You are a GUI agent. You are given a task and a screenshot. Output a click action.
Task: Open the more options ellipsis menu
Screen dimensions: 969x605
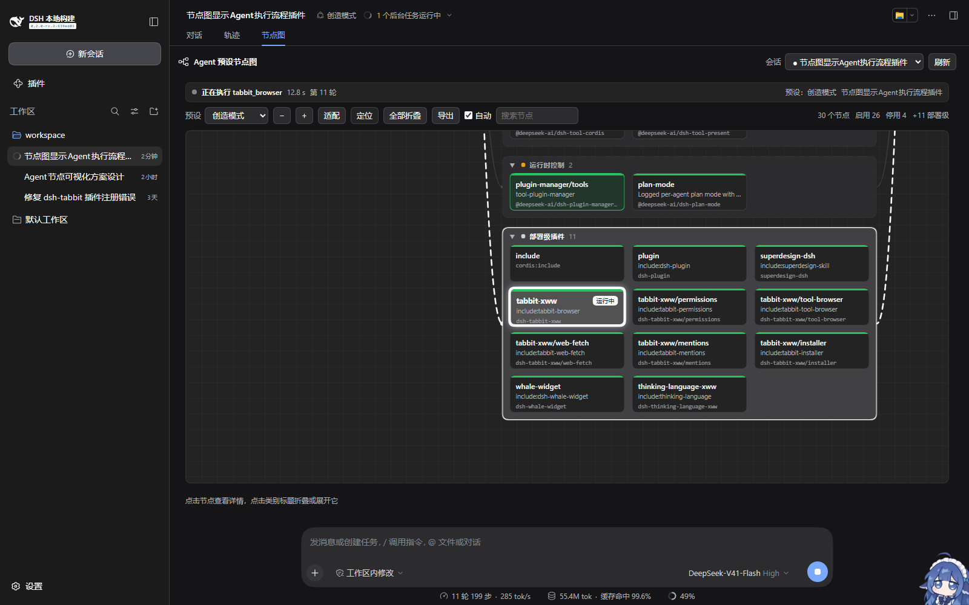tap(931, 16)
